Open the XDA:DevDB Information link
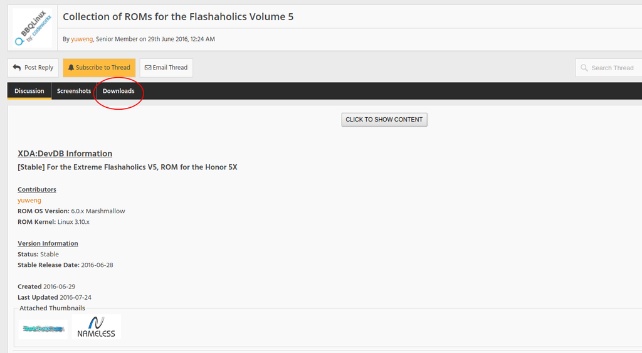 tap(65, 154)
